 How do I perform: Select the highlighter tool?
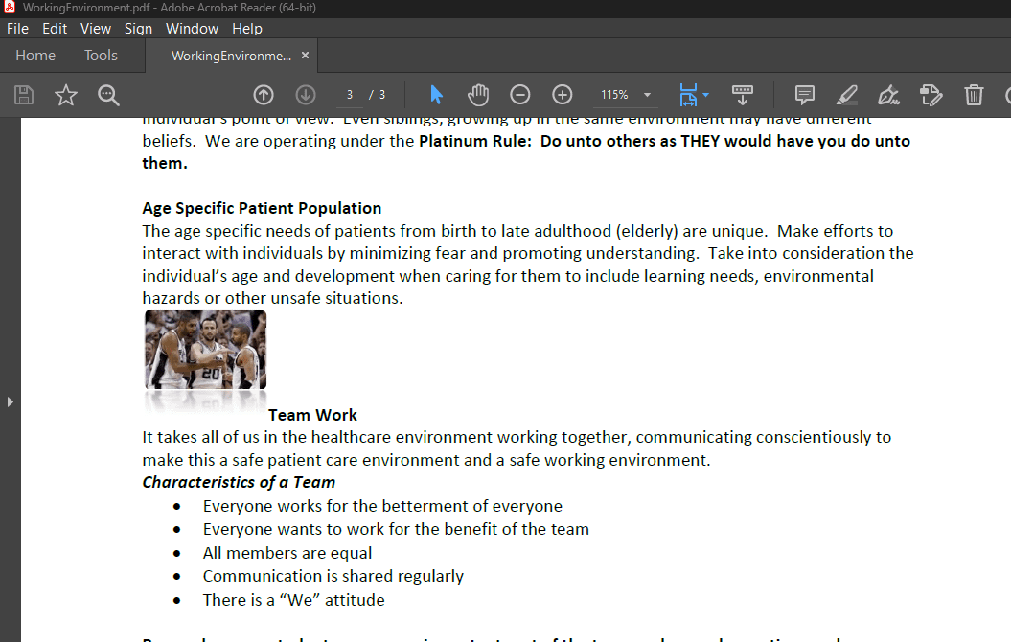coord(847,95)
